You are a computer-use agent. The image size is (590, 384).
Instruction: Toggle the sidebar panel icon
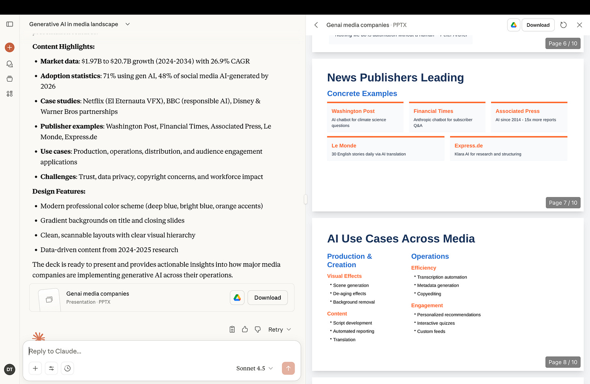click(x=10, y=24)
